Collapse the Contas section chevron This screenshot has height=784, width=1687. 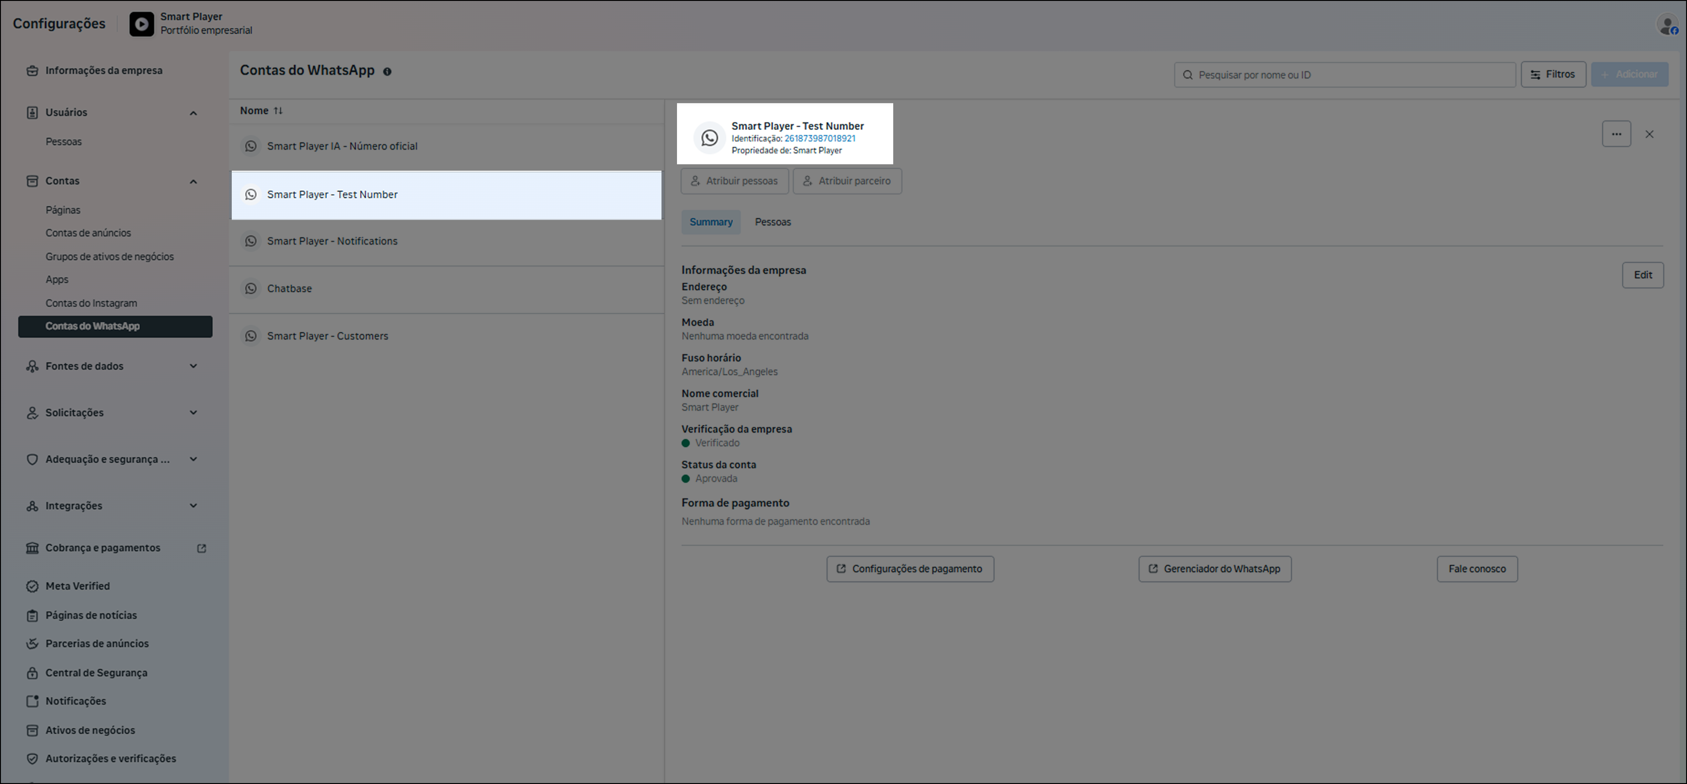[193, 182]
